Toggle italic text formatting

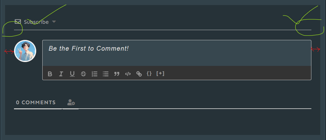click(61, 74)
